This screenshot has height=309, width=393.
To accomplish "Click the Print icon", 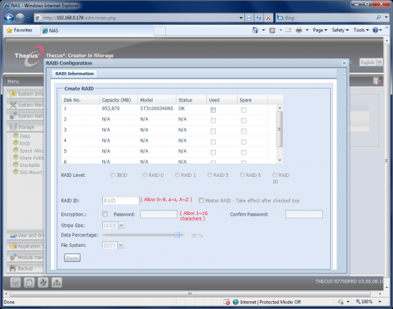I will point(299,30).
